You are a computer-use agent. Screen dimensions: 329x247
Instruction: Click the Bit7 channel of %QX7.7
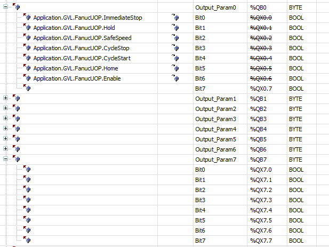(x=200, y=241)
